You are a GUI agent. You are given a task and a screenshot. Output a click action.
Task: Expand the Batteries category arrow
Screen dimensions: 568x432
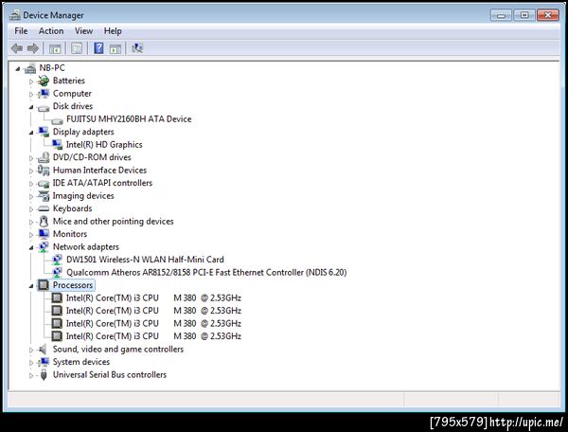(31, 81)
